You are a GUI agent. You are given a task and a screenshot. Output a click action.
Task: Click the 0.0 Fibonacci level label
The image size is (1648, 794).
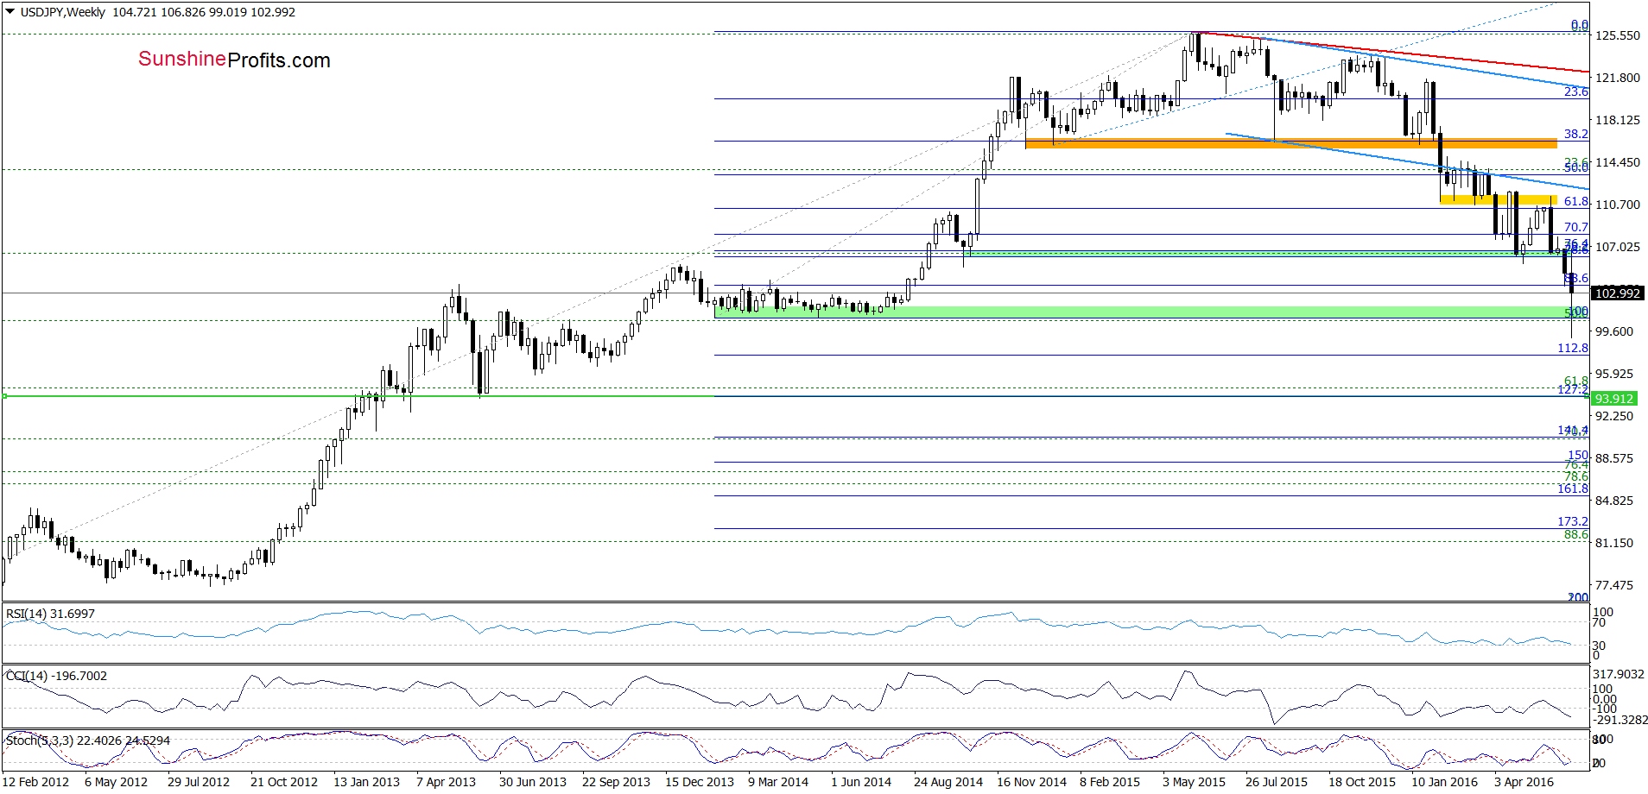tap(1579, 25)
